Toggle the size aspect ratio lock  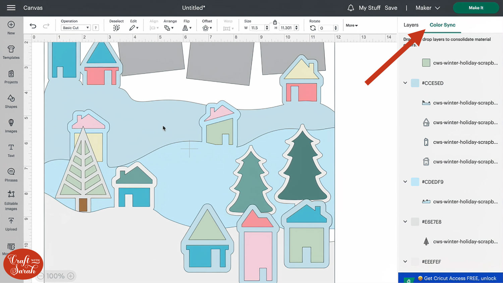(x=275, y=22)
